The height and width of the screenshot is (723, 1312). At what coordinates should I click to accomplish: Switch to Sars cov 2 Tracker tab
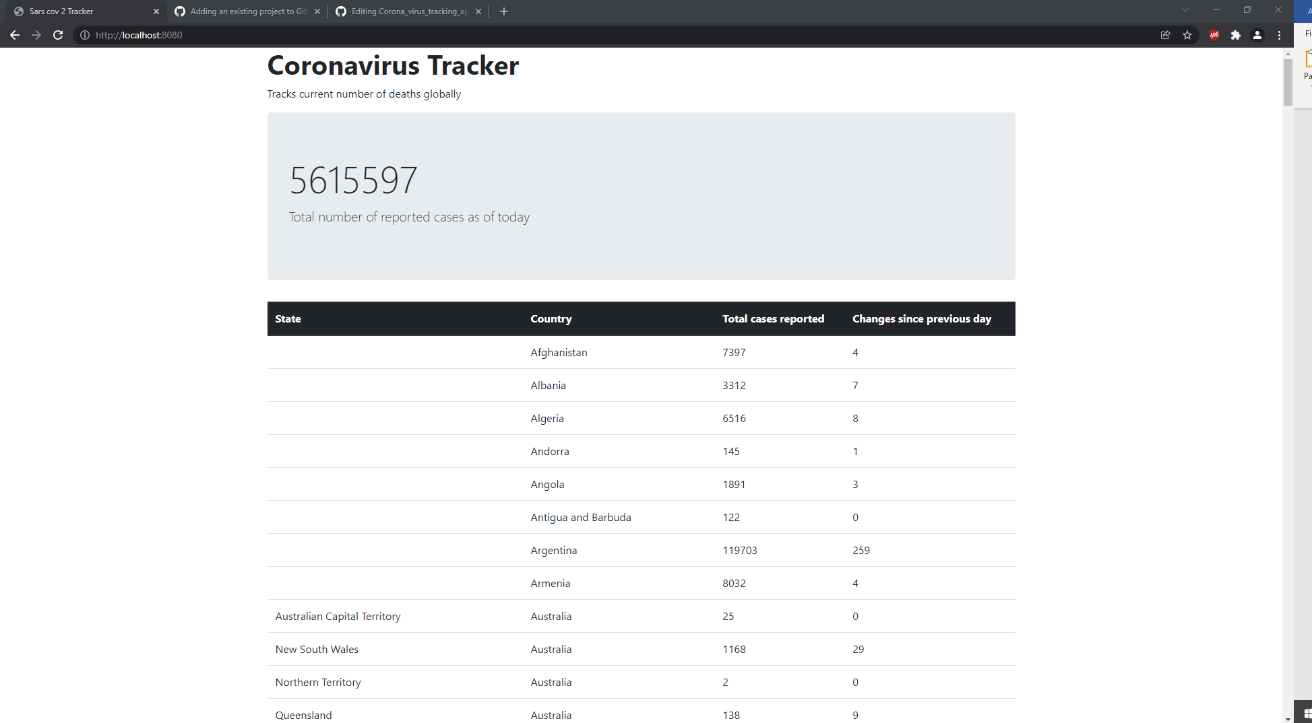tap(86, 11)
